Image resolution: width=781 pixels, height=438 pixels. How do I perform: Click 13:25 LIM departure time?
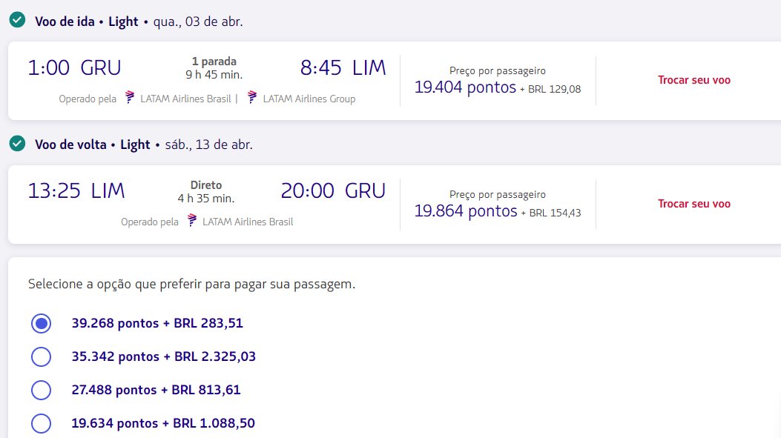point(76,191)
